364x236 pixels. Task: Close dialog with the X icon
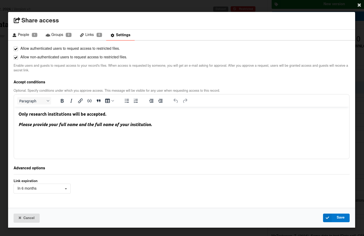359,5
